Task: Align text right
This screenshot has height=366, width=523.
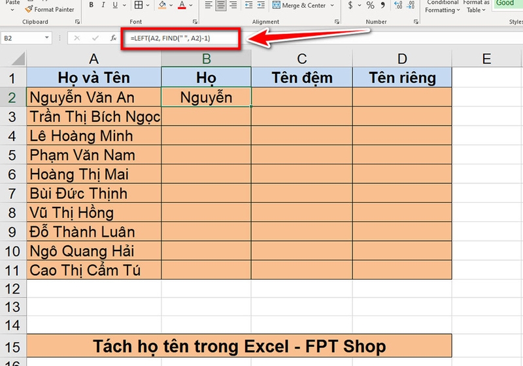Action: 233,5
